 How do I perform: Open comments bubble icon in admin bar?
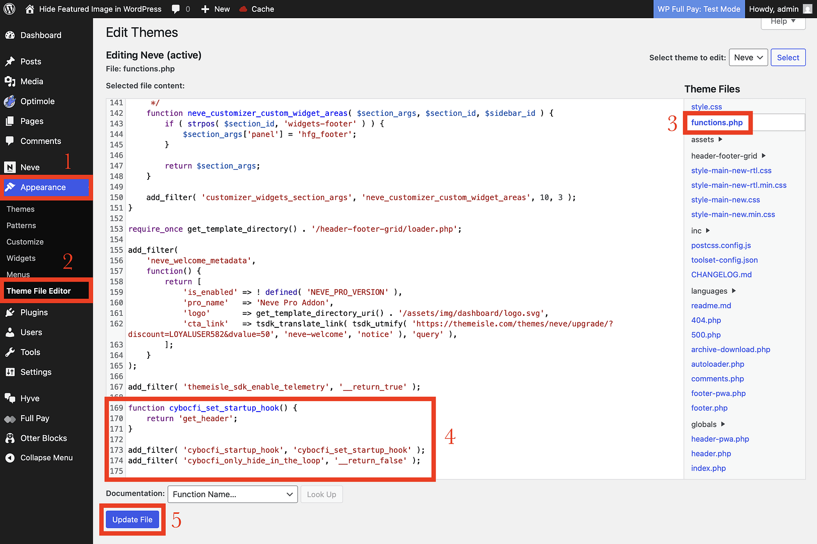tap(176, 9)
